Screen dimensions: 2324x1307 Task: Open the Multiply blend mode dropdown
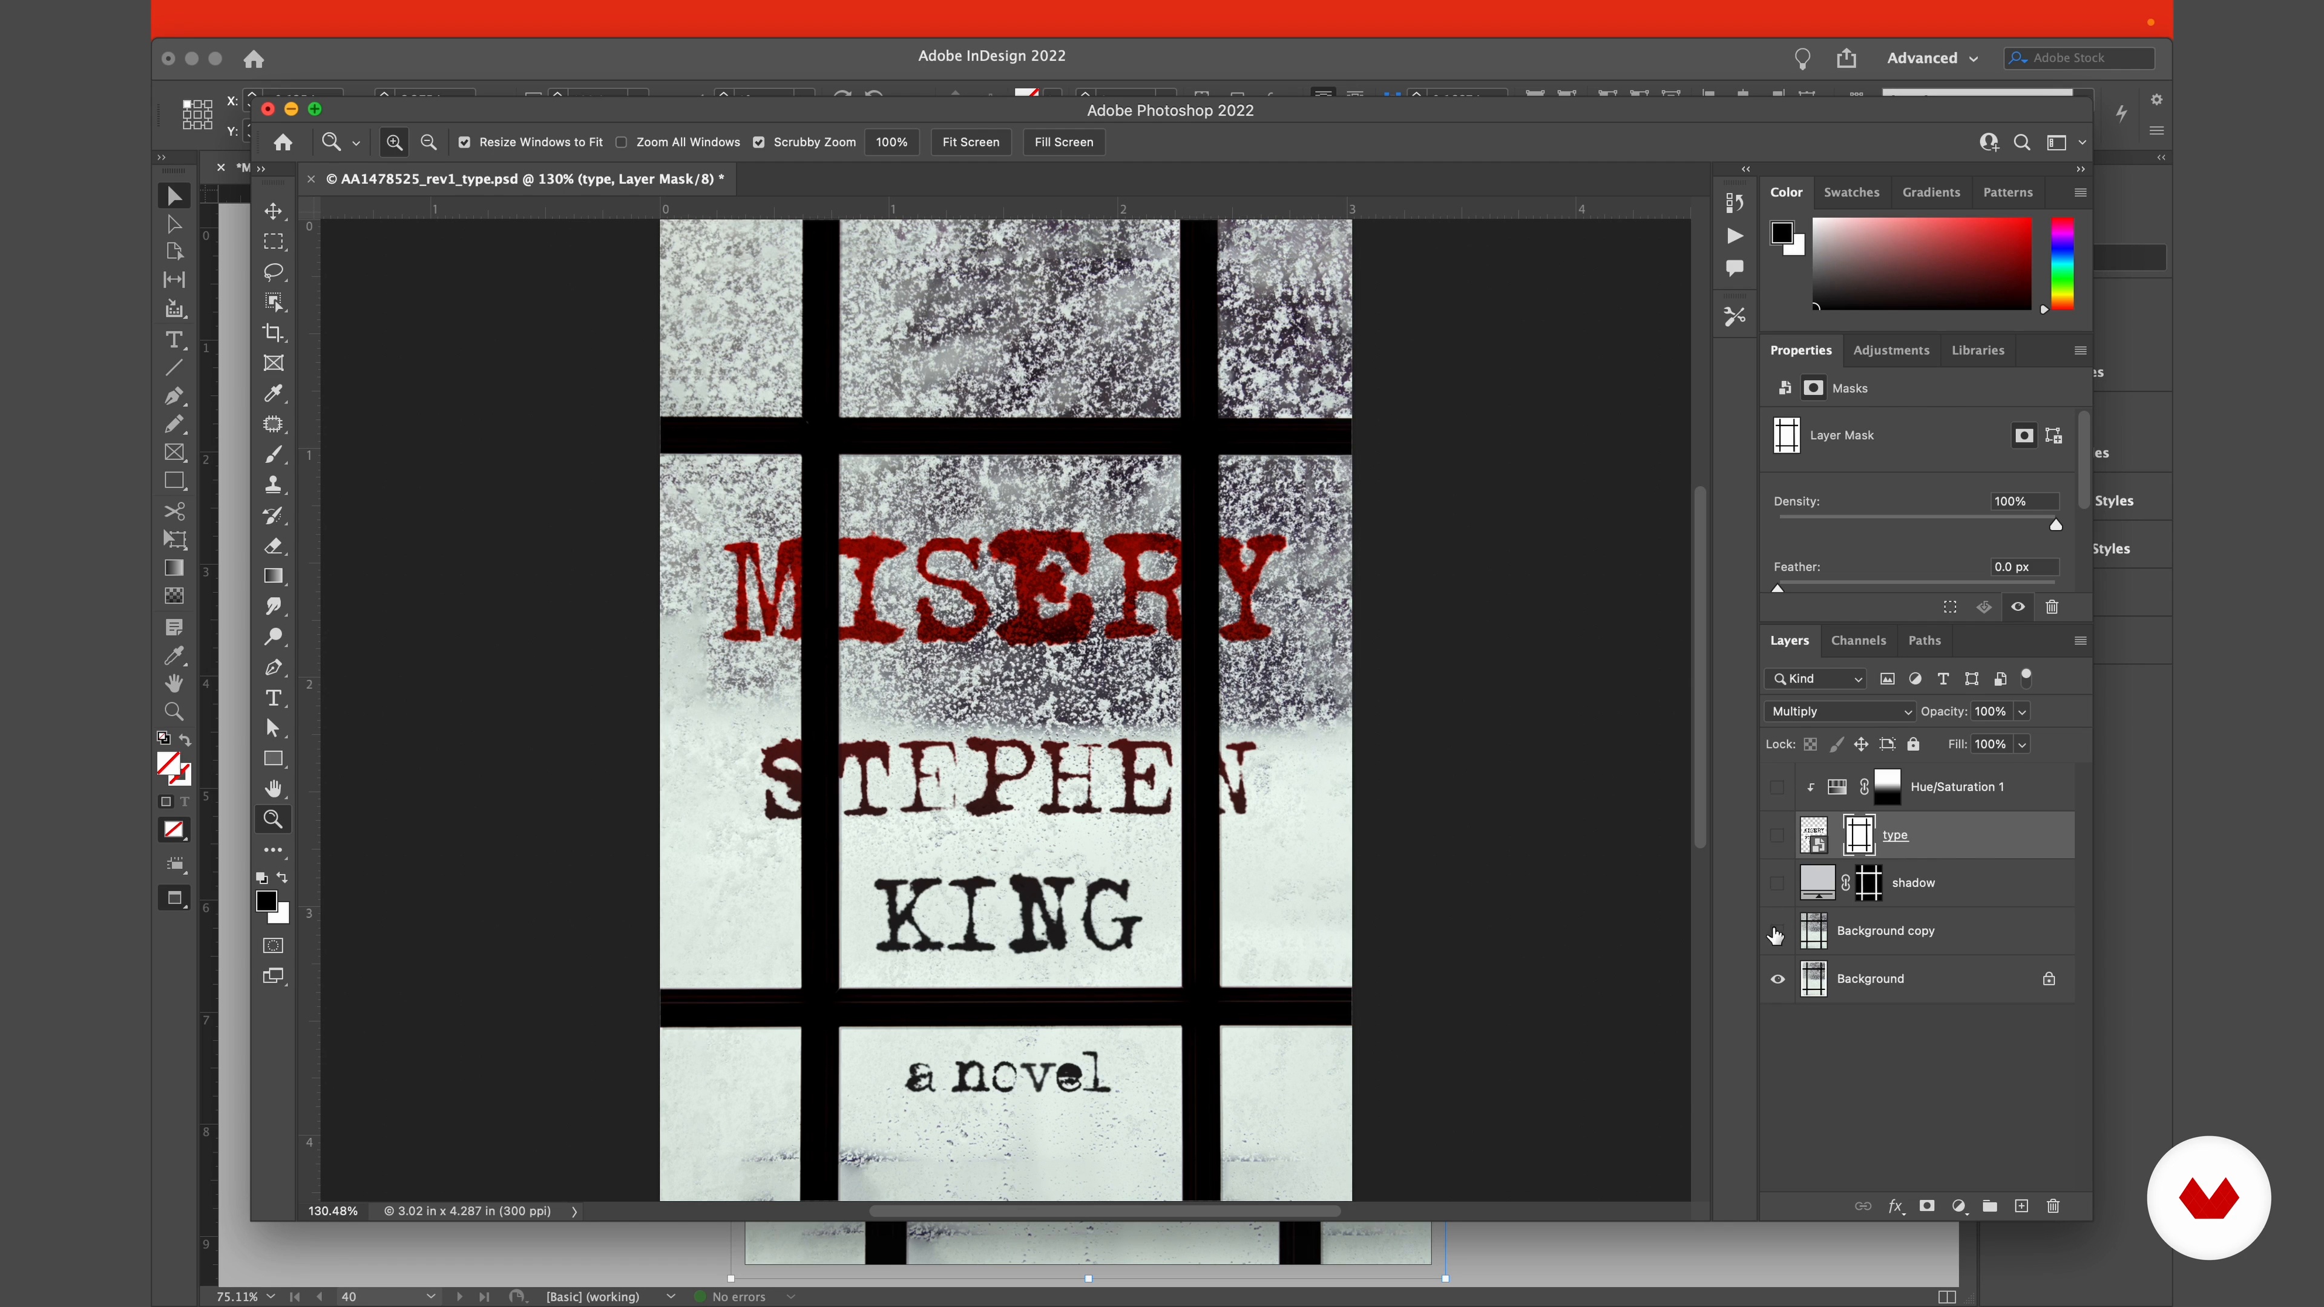[1840, 712]
